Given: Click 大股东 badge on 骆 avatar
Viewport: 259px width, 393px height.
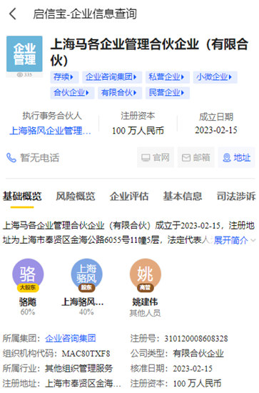Looking at the screenshot, I should click(x=28, y=287).
